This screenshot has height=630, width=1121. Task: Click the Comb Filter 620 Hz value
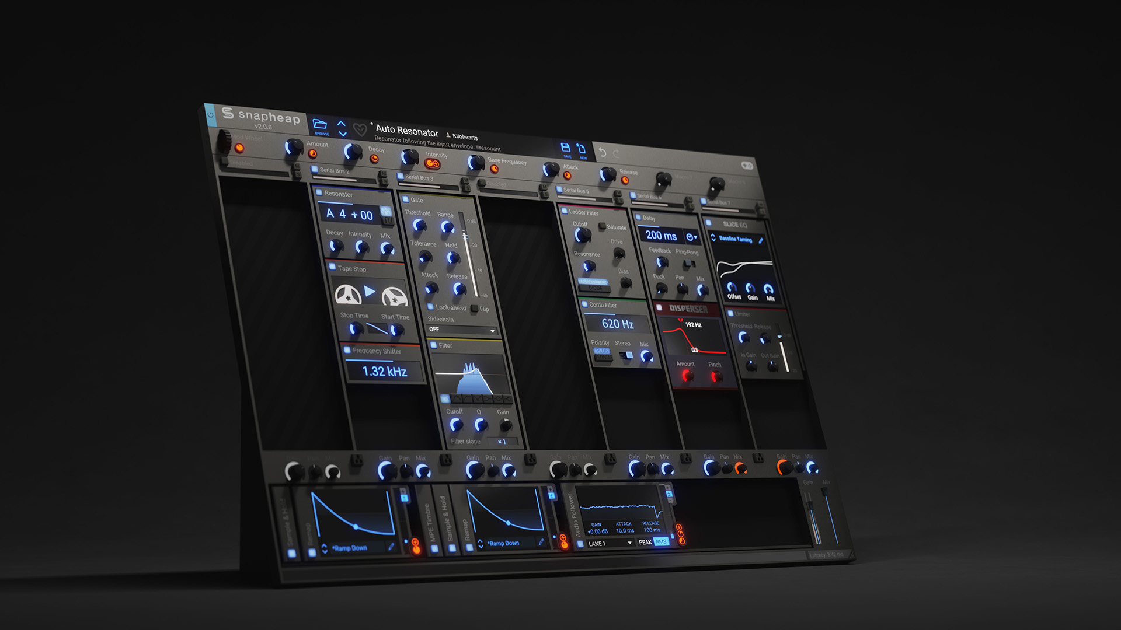click(618, 324)
